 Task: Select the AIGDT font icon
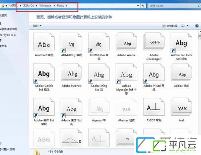pyautogui.click(x=154, y=107)
